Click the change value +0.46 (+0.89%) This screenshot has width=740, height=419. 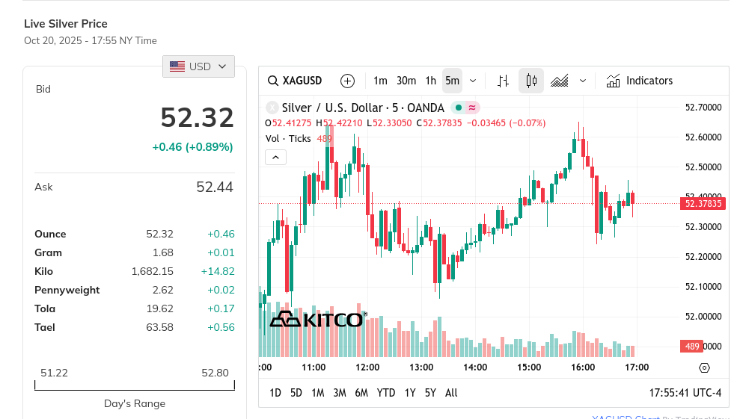tap(192, 147)
